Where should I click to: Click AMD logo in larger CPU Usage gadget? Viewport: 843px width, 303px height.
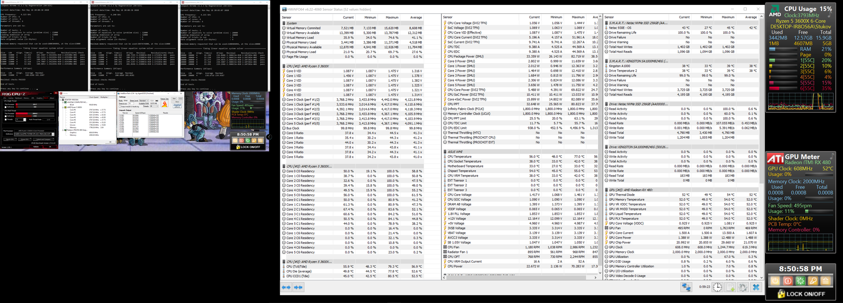tap(775, 10)
